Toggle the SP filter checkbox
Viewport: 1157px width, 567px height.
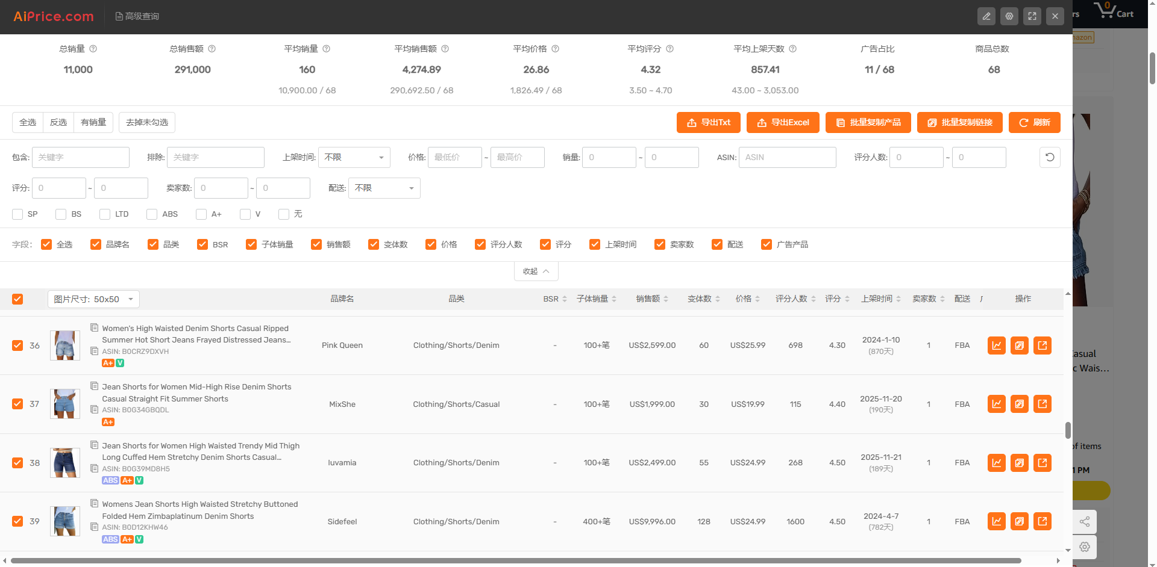coord(17,214)
